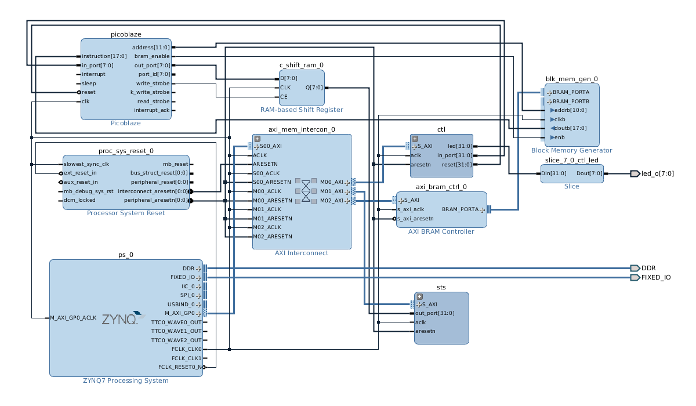Expand the sts hierarchy block plus icon
The image size is (696, 406).
pyautogui.click(x=419, y=296)
